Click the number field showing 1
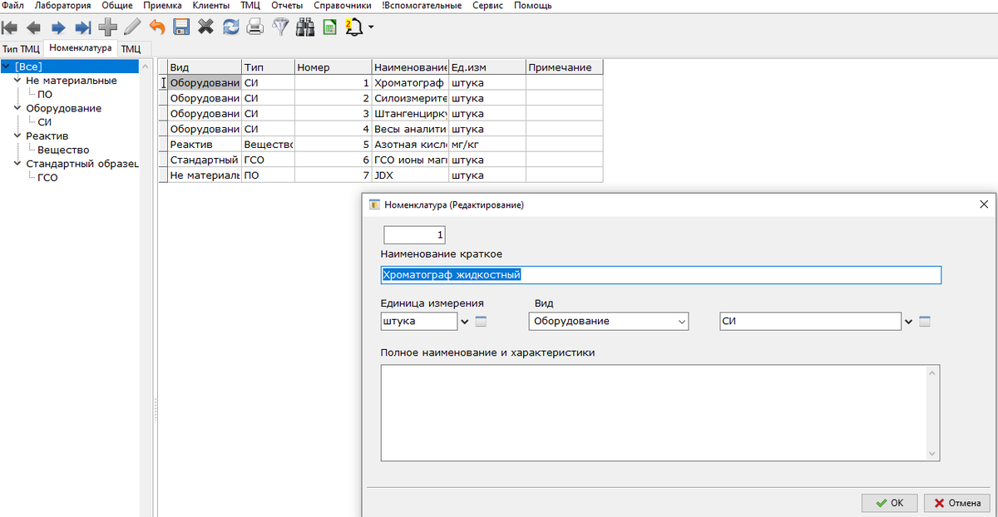The height and width of the screenshot is (517, 998). click(415, 235)
